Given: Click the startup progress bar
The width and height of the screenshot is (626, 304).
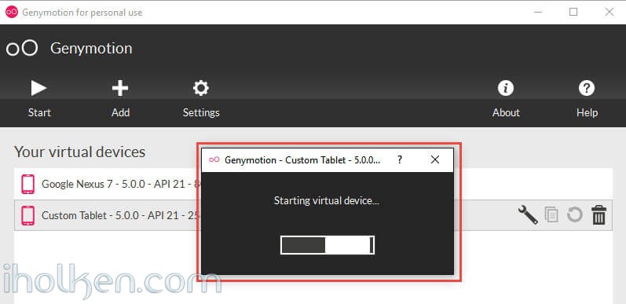Looking at the screenshot, I should point(328,245).
